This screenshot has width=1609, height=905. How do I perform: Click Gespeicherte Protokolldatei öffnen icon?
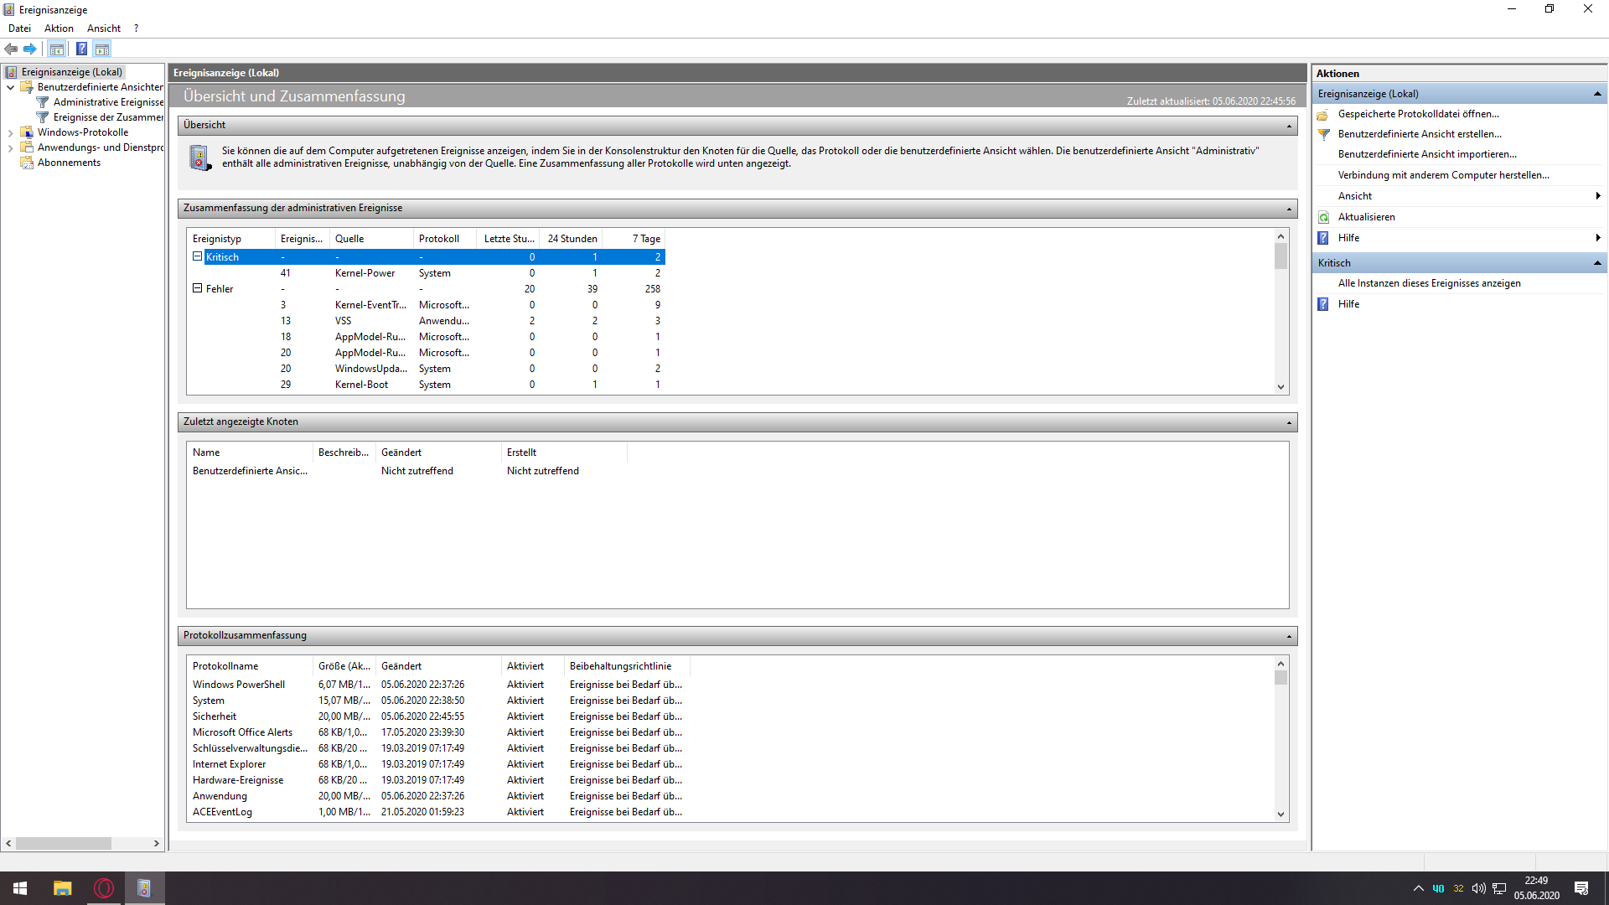(x=1323, y=114)
